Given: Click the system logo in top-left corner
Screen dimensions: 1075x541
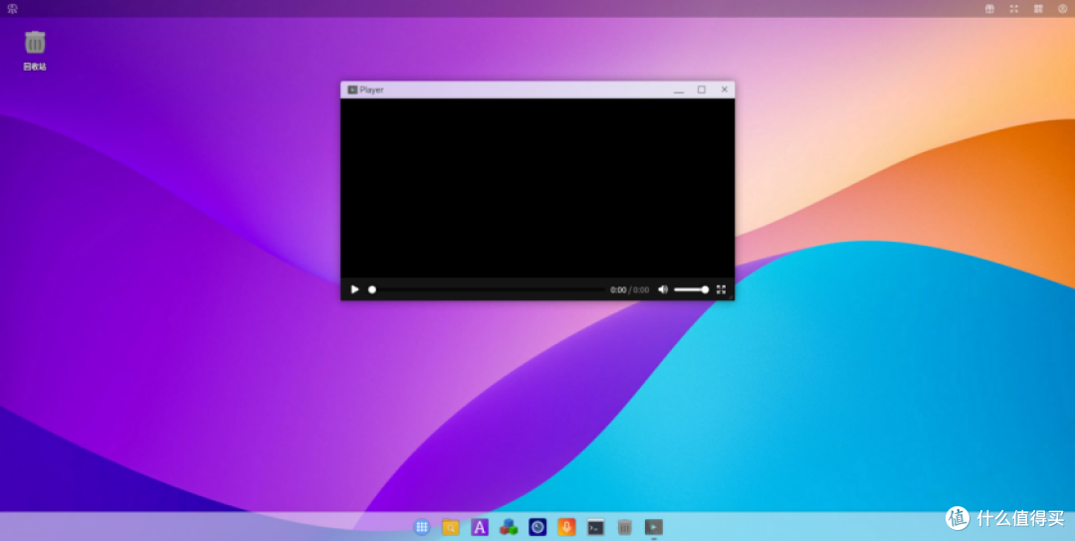Looking at the screenshot, I should pyautogui.click(x=12, y=9).
